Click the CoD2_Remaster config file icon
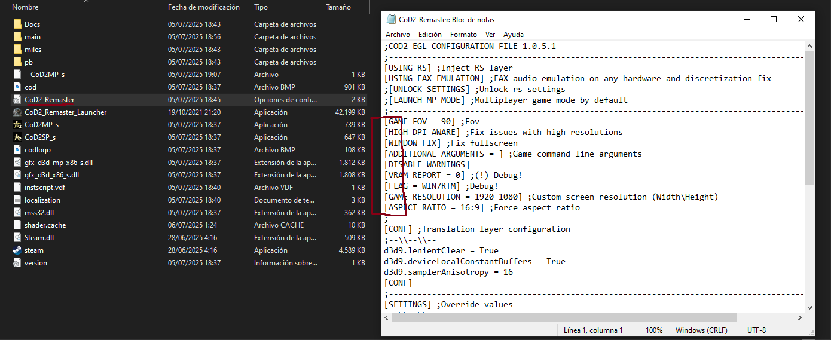This screenshot has width=831, height=340. (x=17, y=100)
